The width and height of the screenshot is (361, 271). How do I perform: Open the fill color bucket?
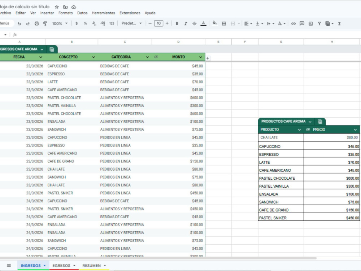[x=214, y=23]
